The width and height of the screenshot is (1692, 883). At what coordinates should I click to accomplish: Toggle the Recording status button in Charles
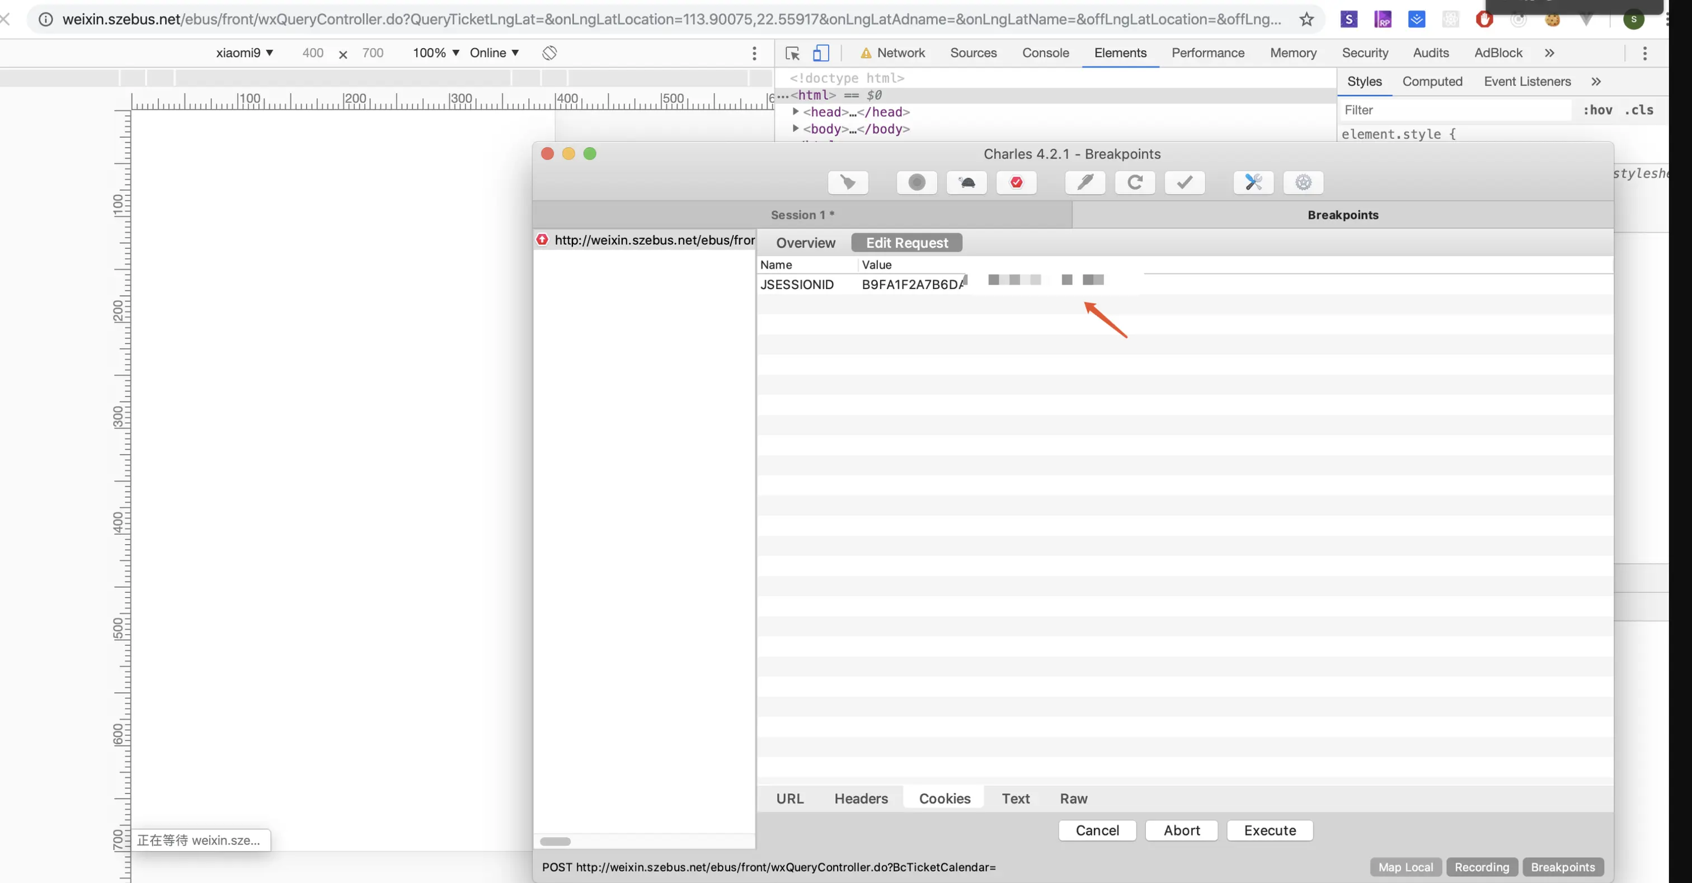coord(1482,867)
